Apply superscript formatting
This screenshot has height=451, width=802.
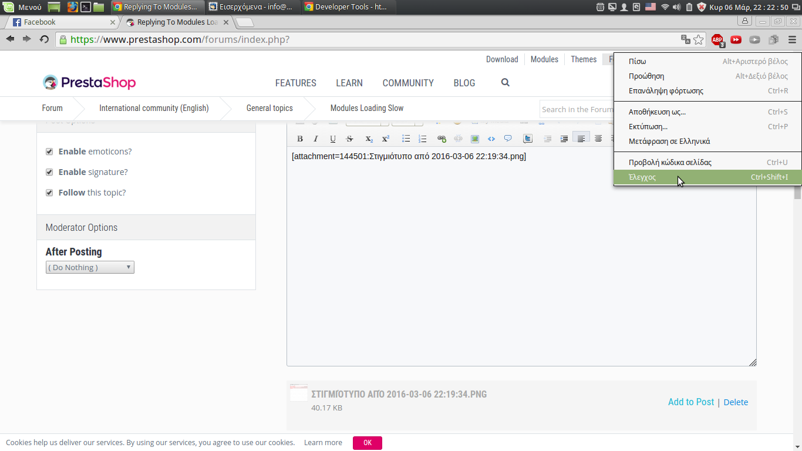point(386,139)
